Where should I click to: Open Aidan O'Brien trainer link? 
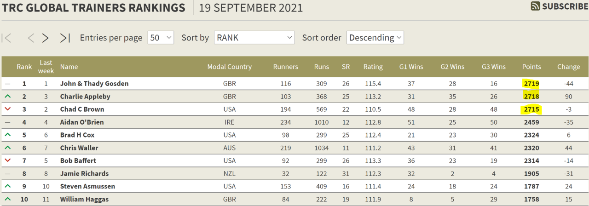(82, 122)
